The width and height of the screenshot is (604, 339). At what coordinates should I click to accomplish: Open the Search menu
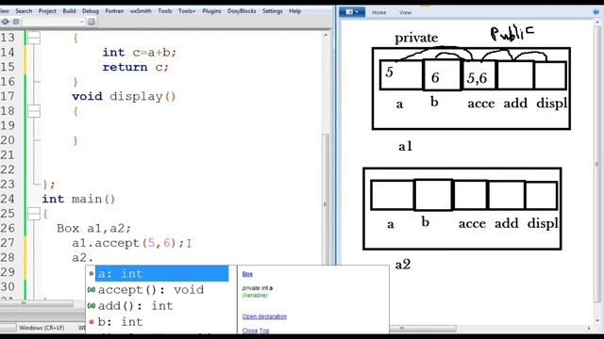pos(24,11)
